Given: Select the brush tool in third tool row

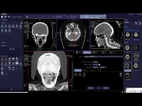Looking at the screenshot, I should coord(13,68).
